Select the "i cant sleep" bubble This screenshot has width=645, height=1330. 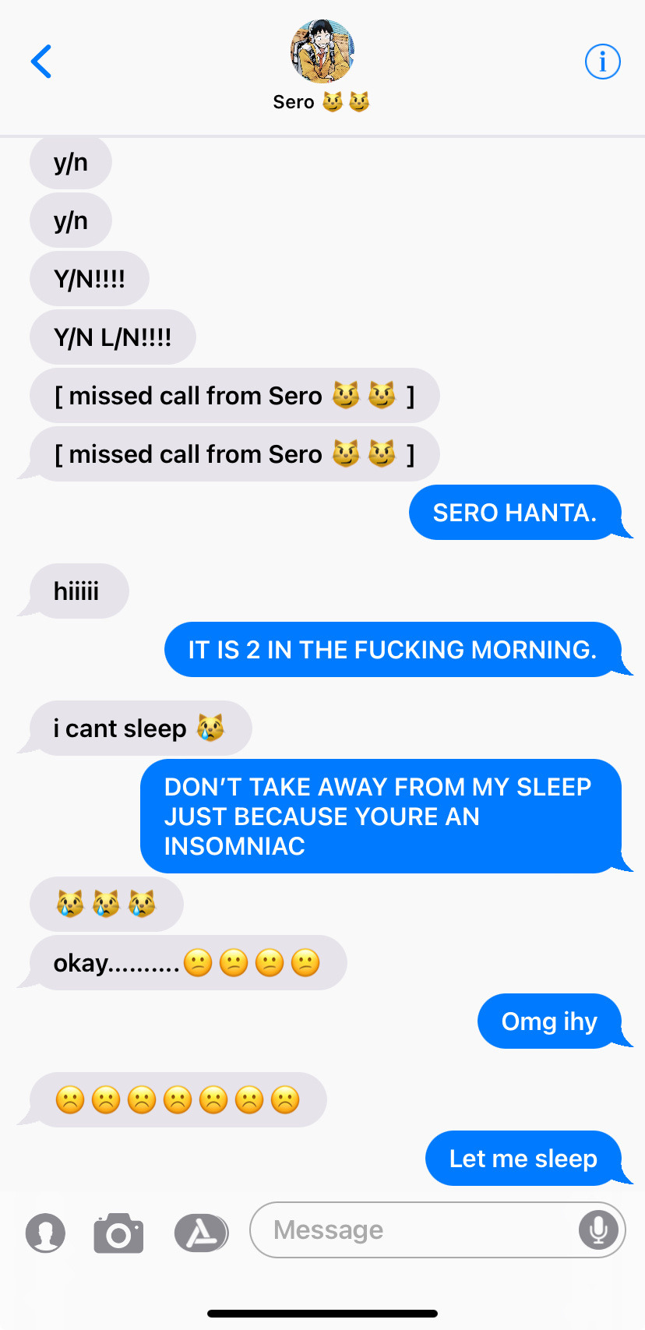coord(140,728)
